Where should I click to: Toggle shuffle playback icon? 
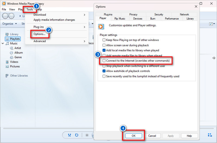[x=69, y=135]
